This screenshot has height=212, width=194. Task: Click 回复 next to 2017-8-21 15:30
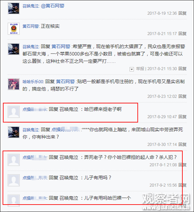coord(182,69)
